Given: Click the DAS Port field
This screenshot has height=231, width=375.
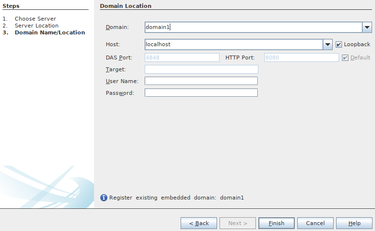Looking at the screenshot, I should (182, 58).
